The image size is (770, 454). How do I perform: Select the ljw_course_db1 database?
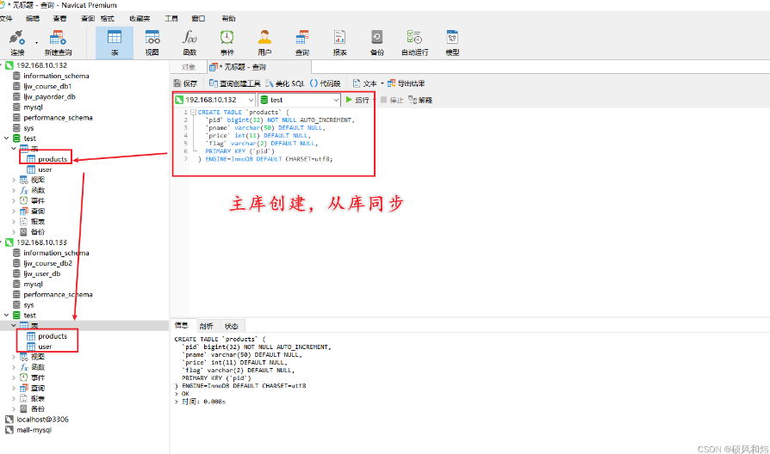pos(42,86)
